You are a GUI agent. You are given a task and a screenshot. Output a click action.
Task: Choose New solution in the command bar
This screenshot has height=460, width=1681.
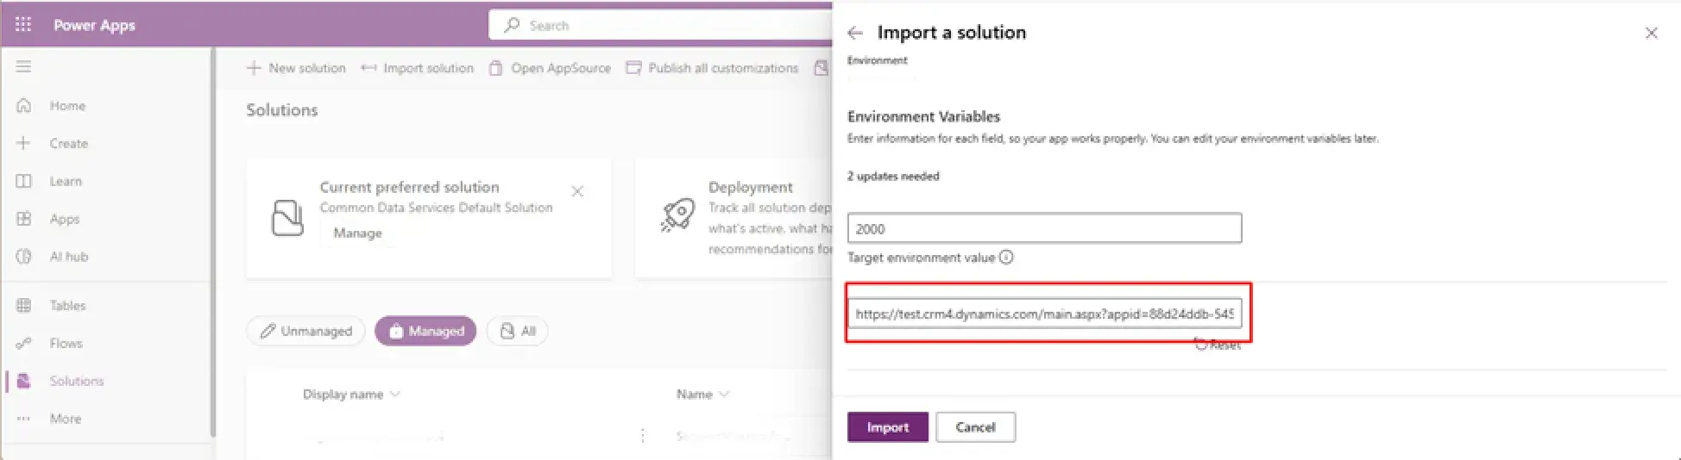click(296, 68)
